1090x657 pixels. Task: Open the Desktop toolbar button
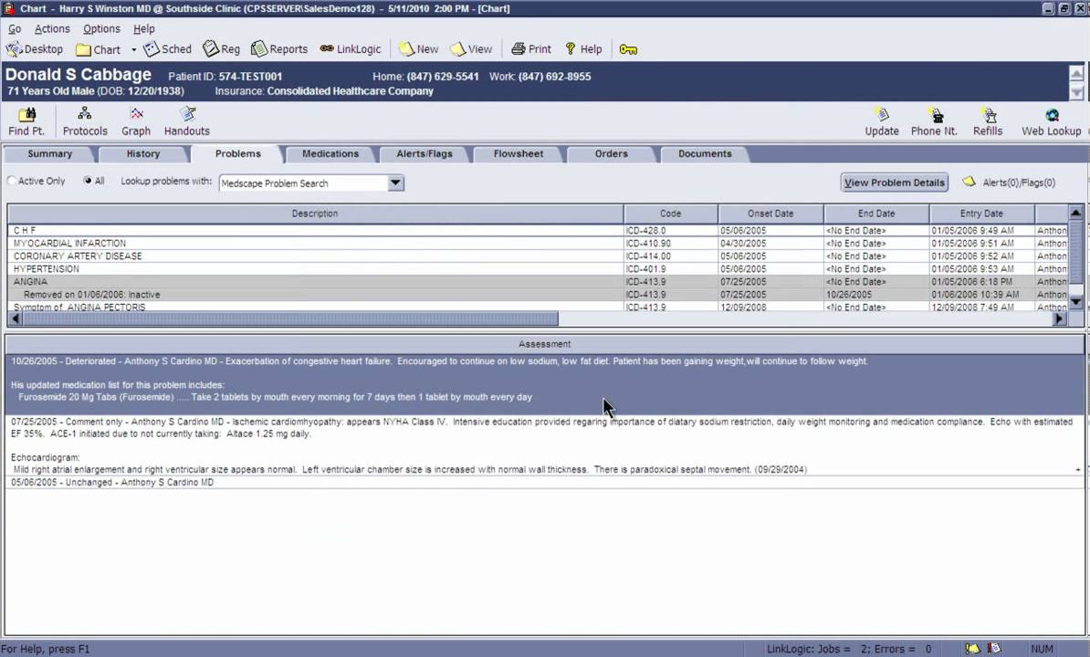click(35, 49)
